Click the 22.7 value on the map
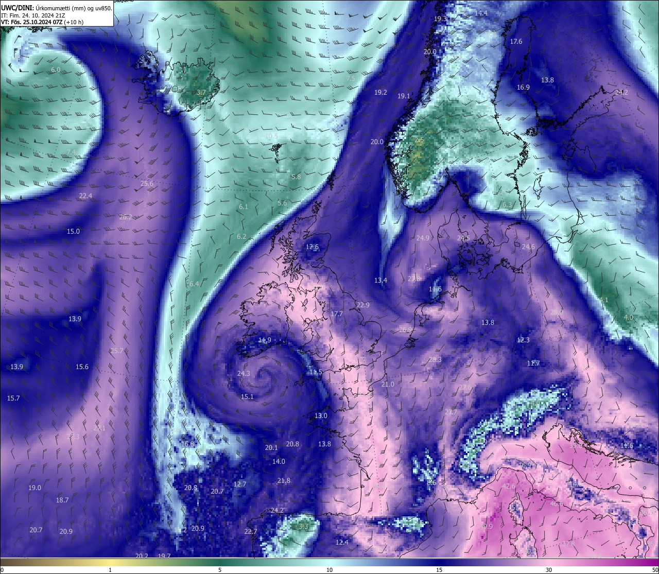 click(250, 531)
